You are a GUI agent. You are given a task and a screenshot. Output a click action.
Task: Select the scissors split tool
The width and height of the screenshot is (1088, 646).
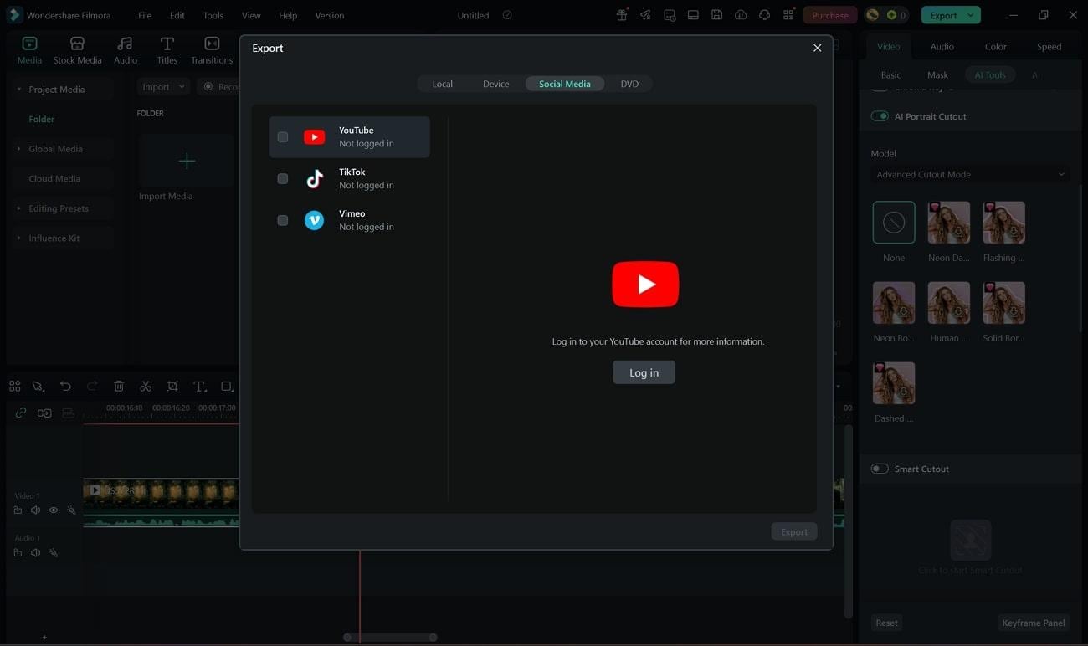[146, 386]
